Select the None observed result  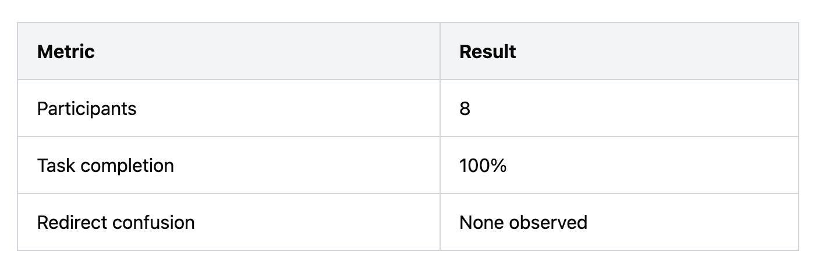[x=523, y=222]
